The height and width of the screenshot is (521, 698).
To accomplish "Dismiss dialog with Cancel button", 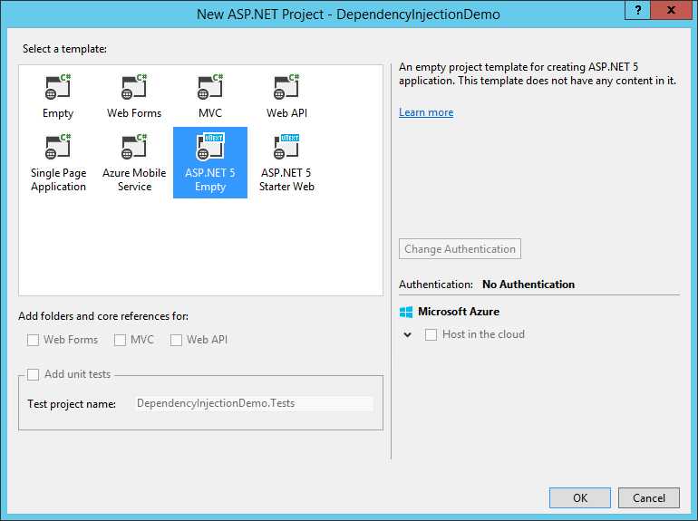I will (x=648, y=497).
